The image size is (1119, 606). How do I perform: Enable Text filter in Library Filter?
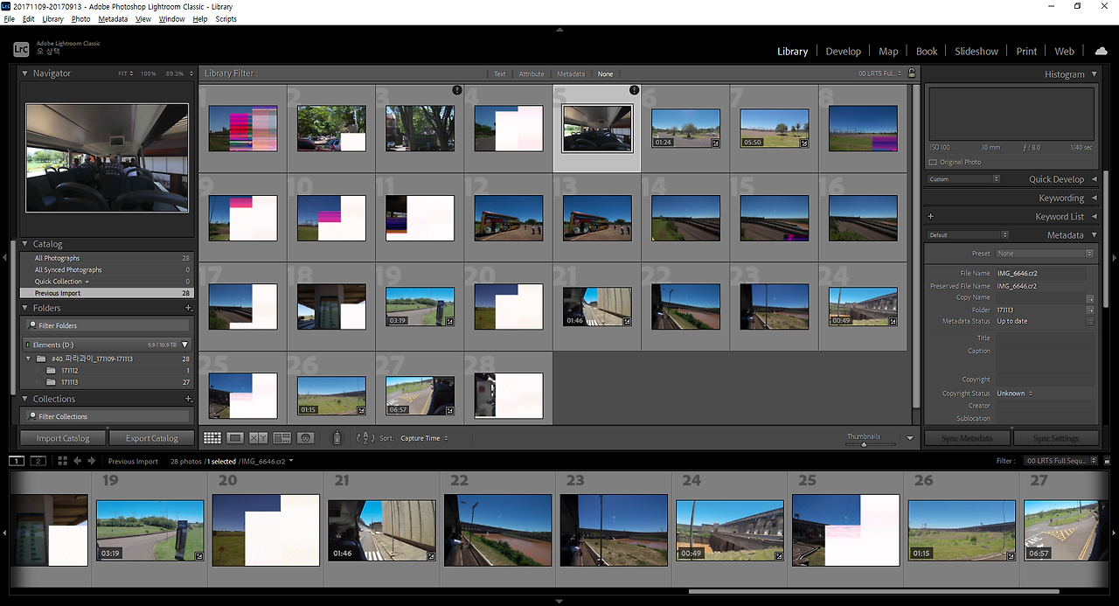[500, 74]
